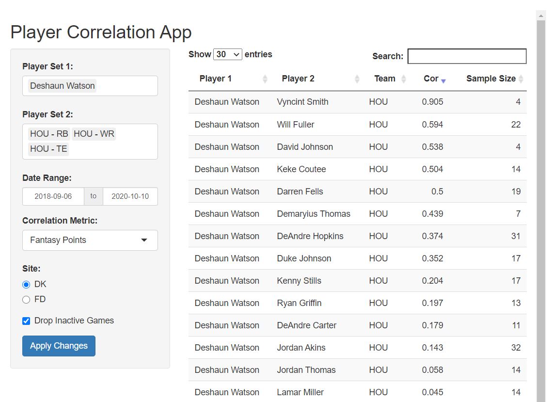The height and width of the screenshot is (402, 550).
Task: Click the page vertical scrollbar thumb
Action: pos(541,210)
